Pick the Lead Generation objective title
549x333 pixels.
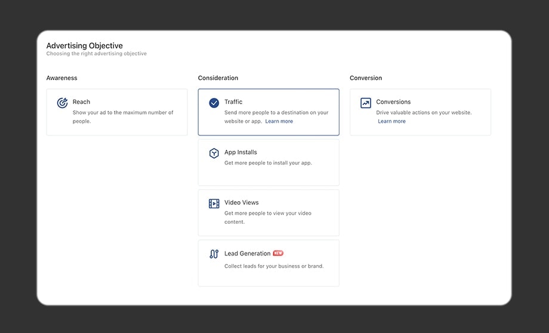point(247,253)
